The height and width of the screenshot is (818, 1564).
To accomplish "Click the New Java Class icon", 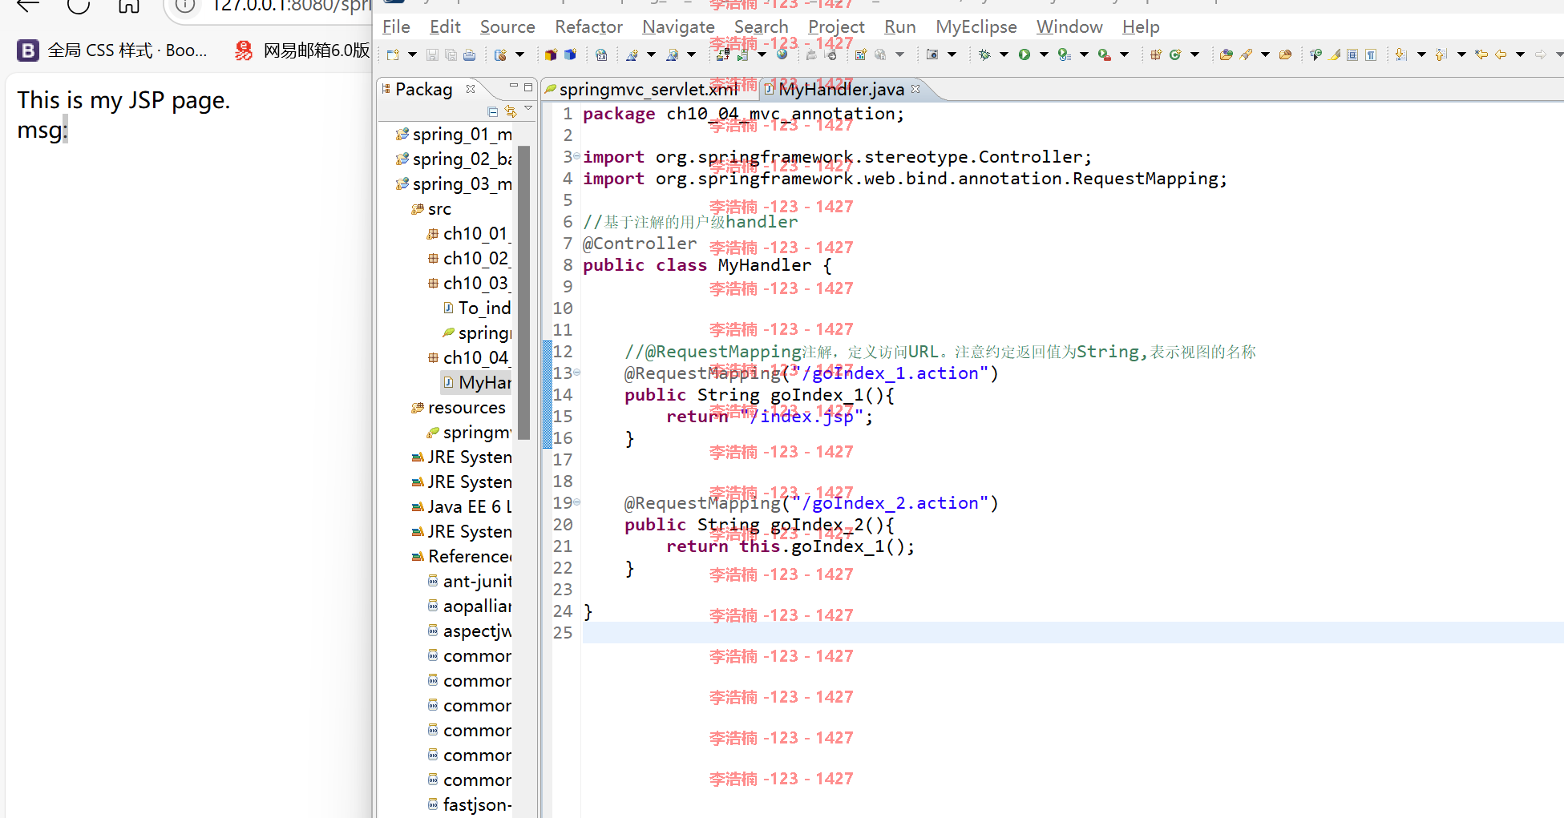I will coord(1175,54).
